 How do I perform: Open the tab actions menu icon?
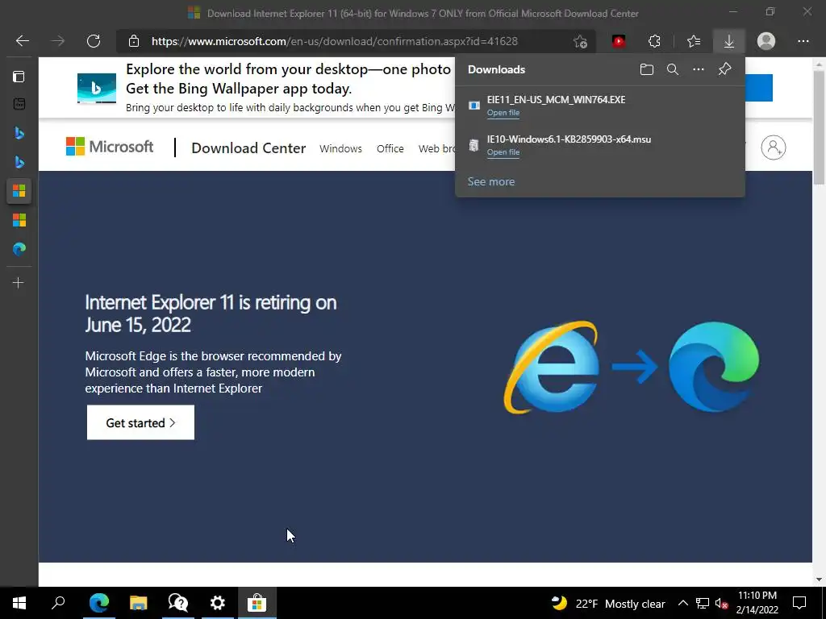pos(19,77)
